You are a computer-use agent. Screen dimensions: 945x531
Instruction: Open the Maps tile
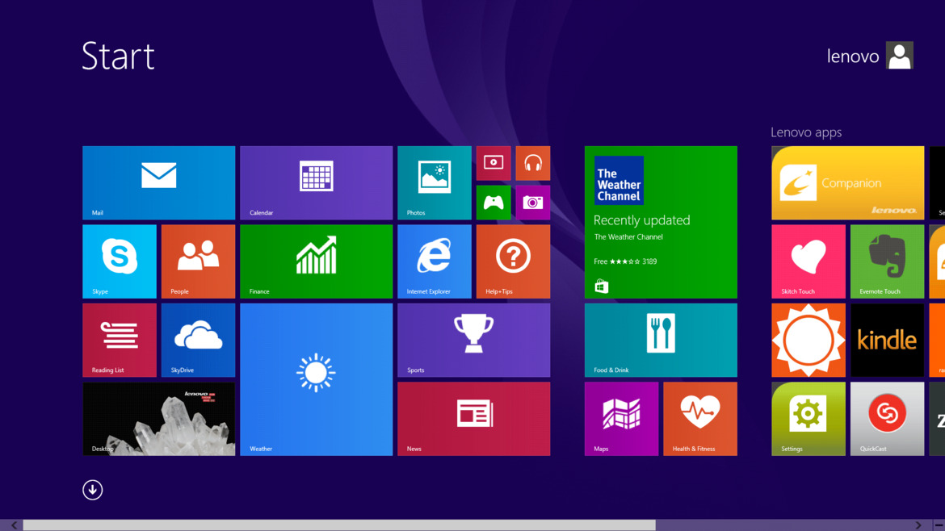coord(621,418)
